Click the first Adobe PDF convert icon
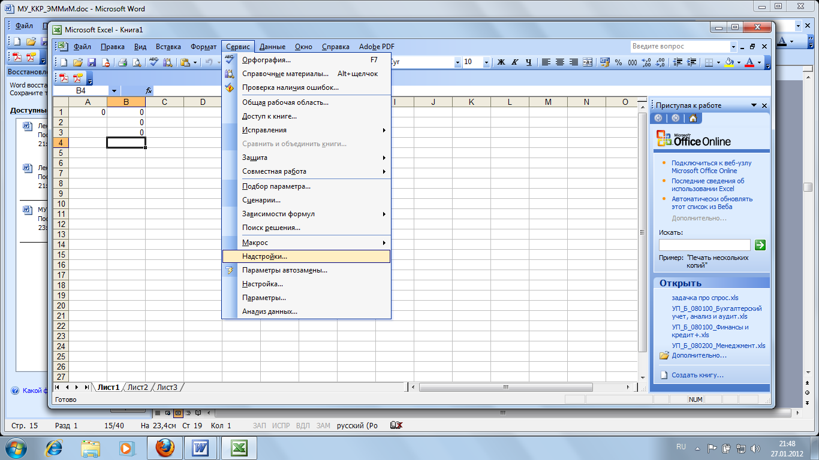819x460 pixels. [63, 78]
